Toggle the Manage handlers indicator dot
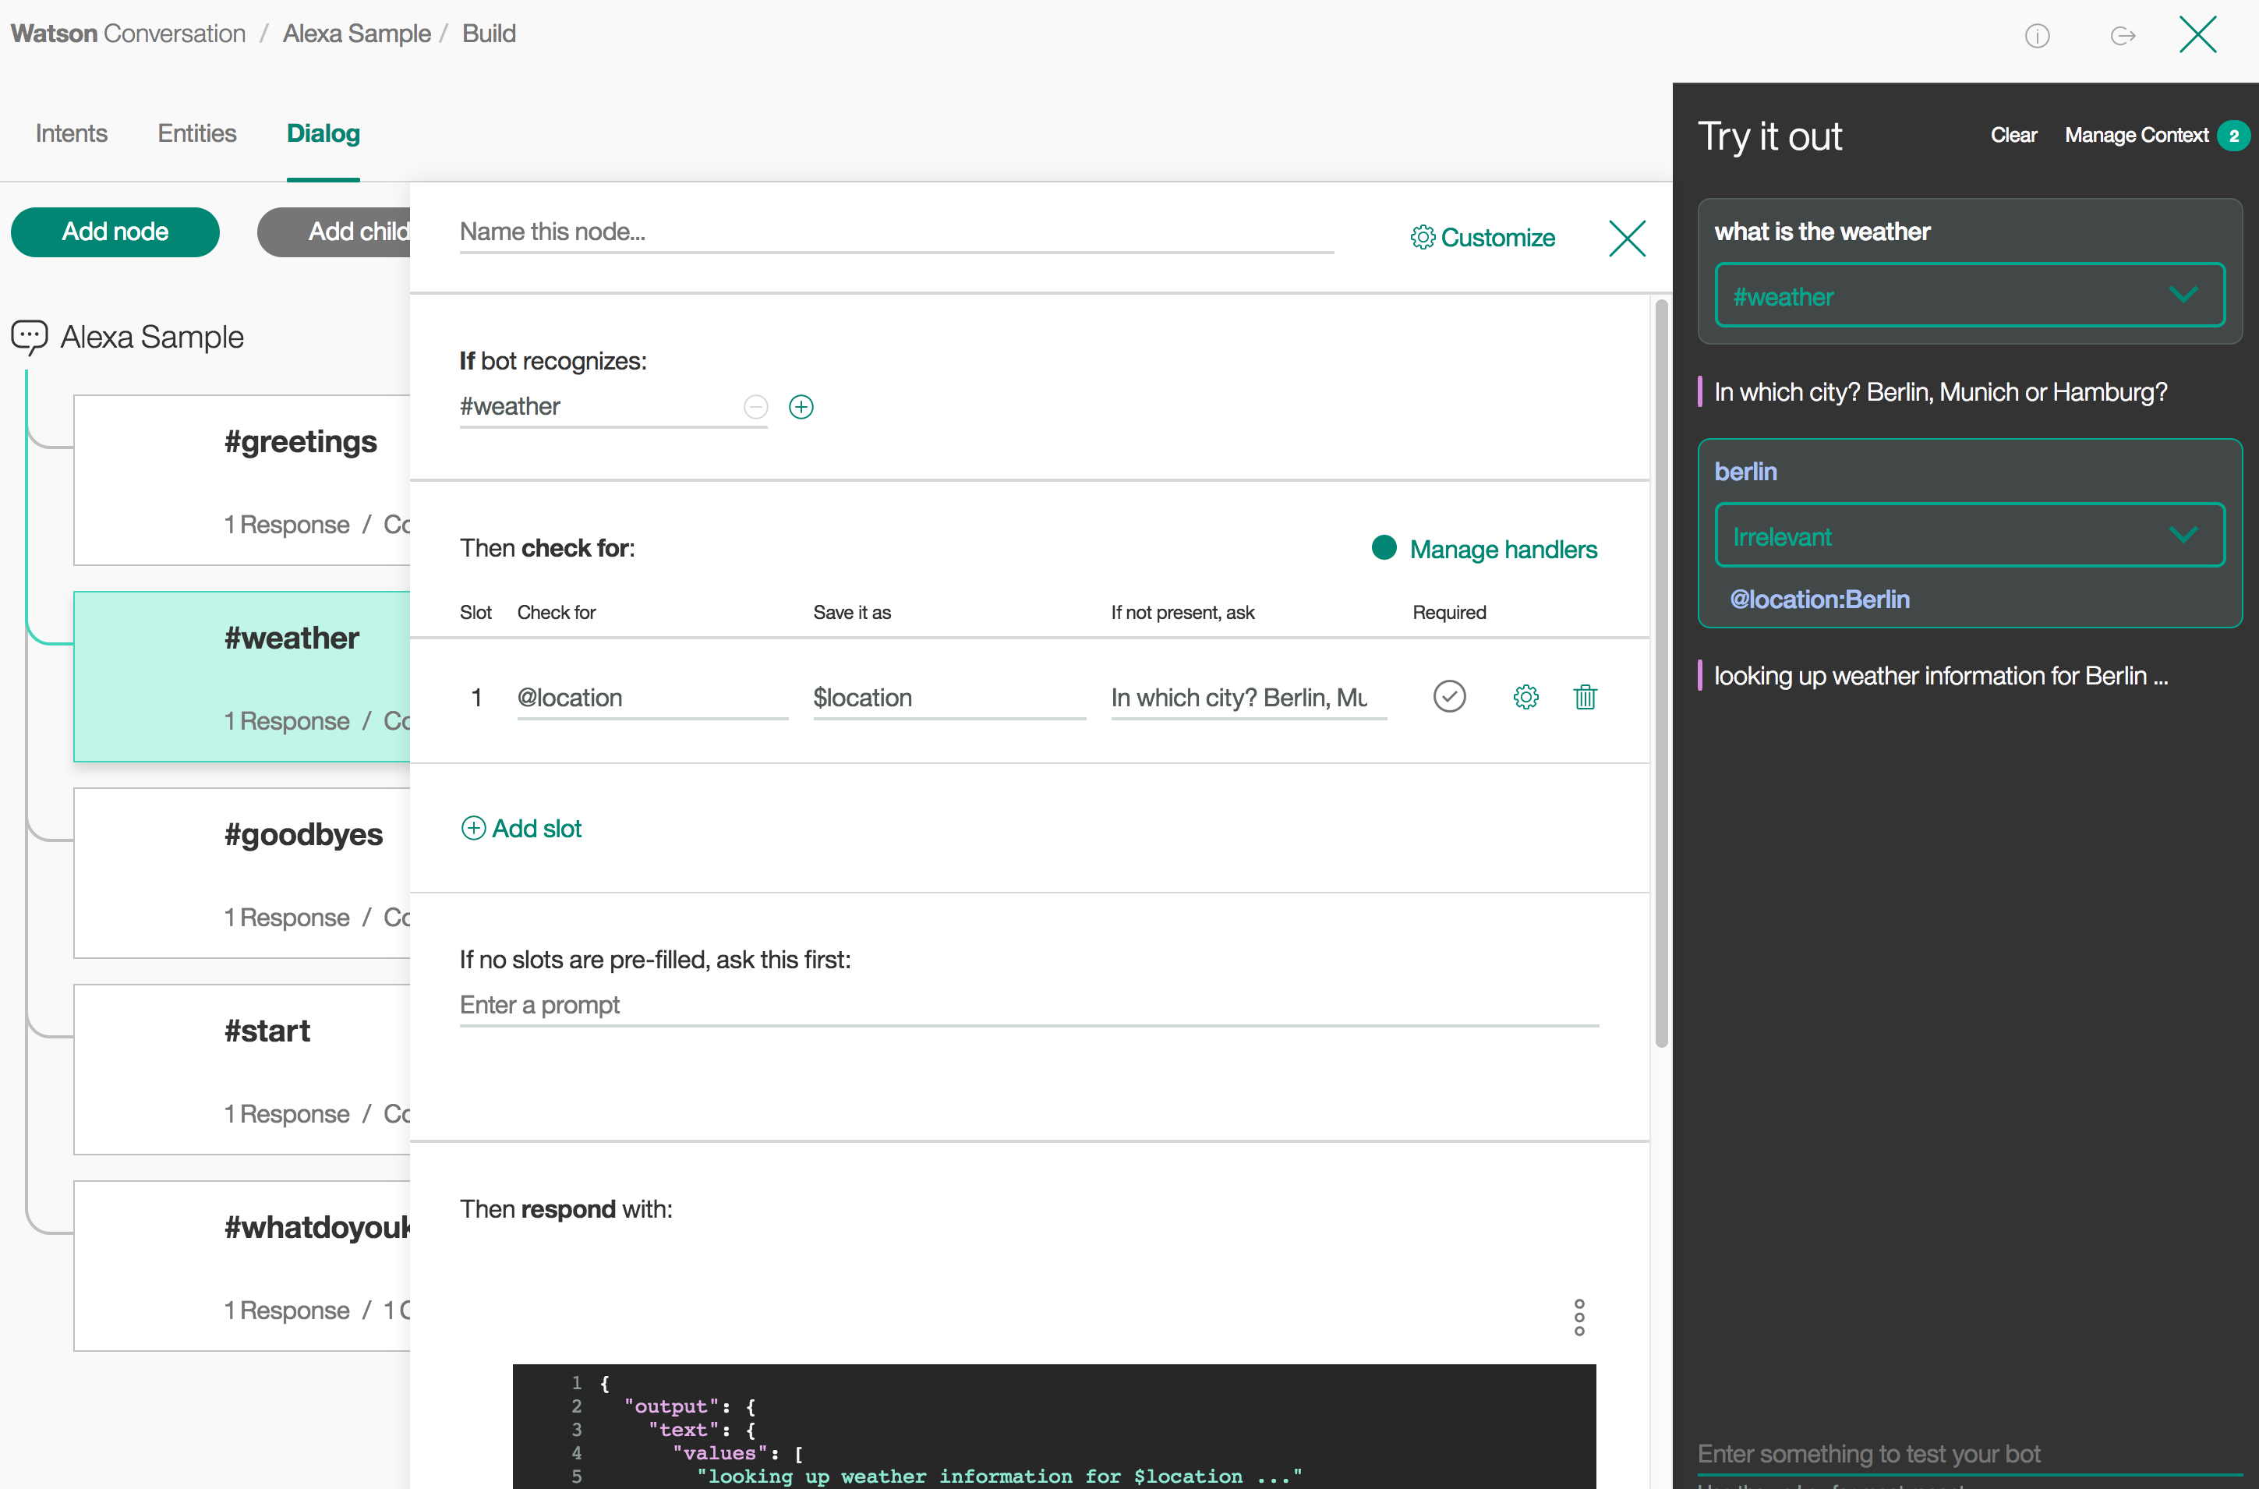 coord(1384,548)
